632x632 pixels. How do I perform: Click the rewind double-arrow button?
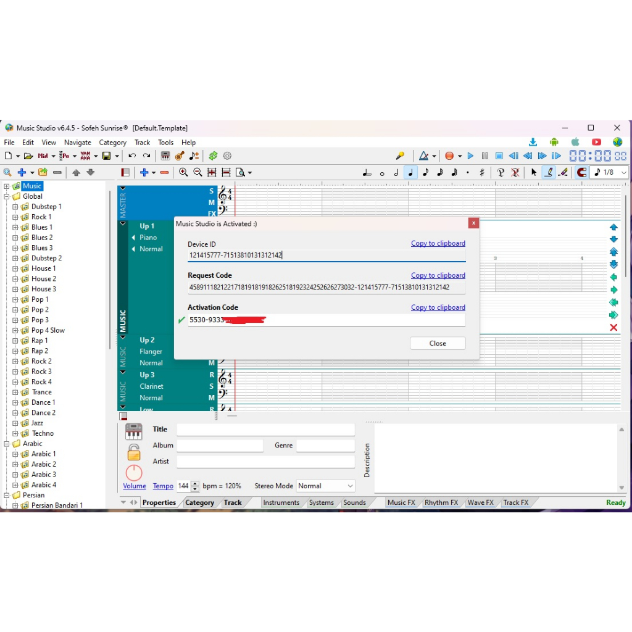(528, 156)
